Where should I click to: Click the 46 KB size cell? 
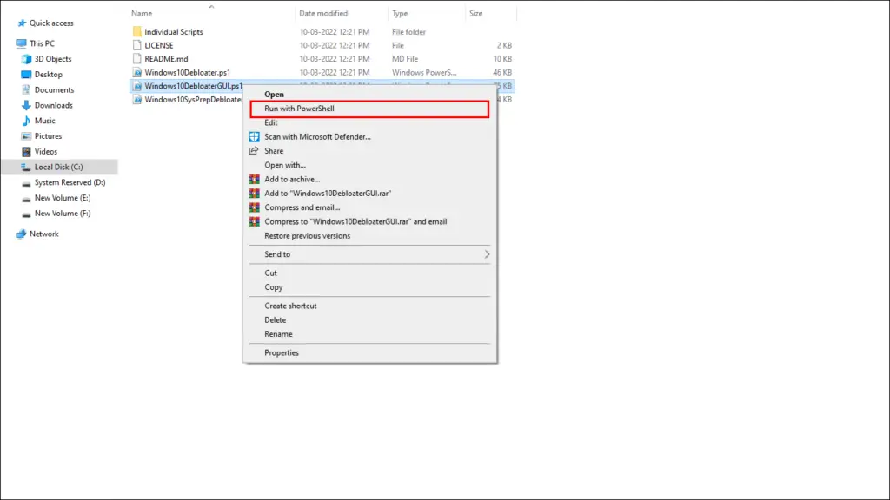(502, 73)
